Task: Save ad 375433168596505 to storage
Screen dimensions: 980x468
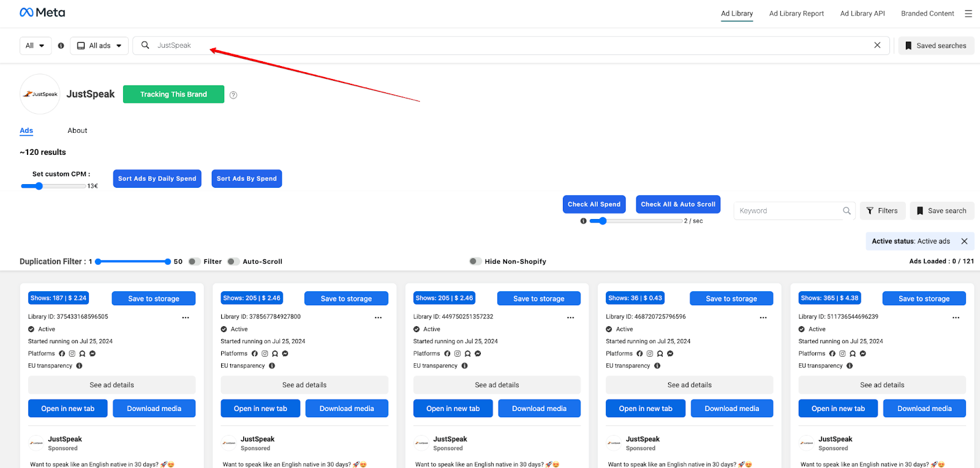Action: [154, 299]
